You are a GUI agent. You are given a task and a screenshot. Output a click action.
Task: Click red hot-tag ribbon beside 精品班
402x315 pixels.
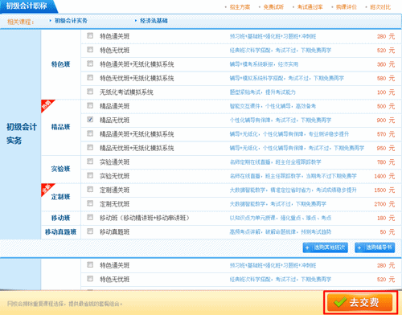tap(47, 106)
